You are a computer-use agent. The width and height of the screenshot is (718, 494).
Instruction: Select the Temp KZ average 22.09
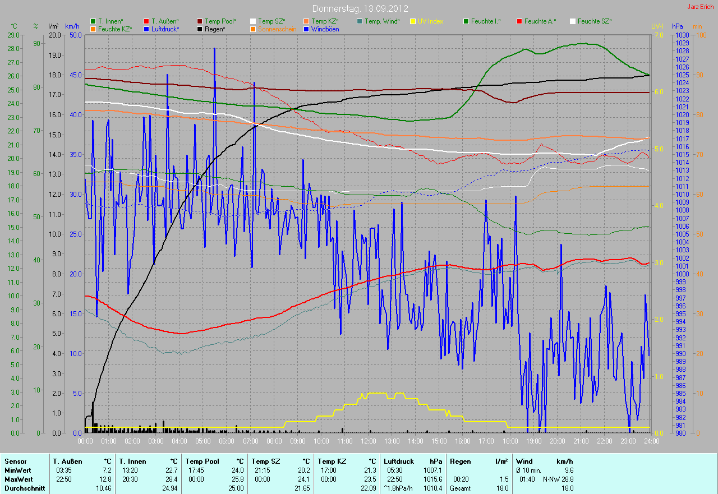[369, 488]
